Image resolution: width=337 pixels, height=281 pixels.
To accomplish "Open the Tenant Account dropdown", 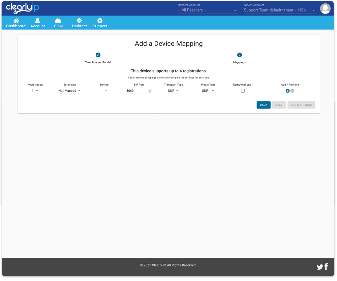I will [279, 10].
